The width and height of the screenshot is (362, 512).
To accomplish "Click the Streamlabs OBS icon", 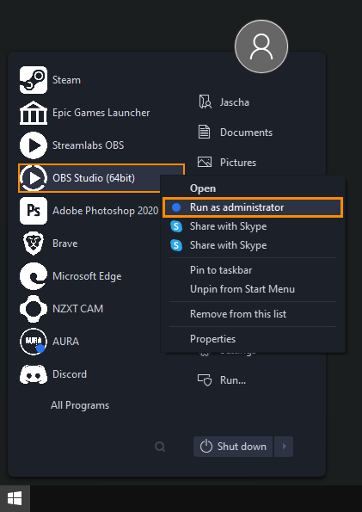I will (34, 145).
